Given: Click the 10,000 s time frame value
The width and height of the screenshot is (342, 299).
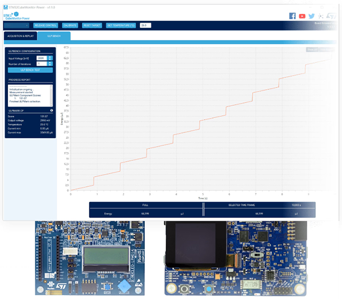Looking at the screenshot, I should (296, 205).
